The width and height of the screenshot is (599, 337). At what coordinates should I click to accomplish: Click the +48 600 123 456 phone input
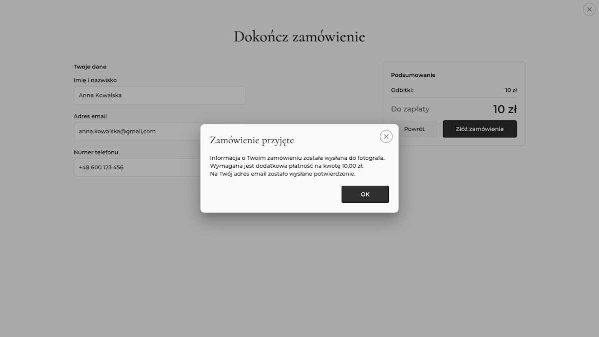click(160, 167)
